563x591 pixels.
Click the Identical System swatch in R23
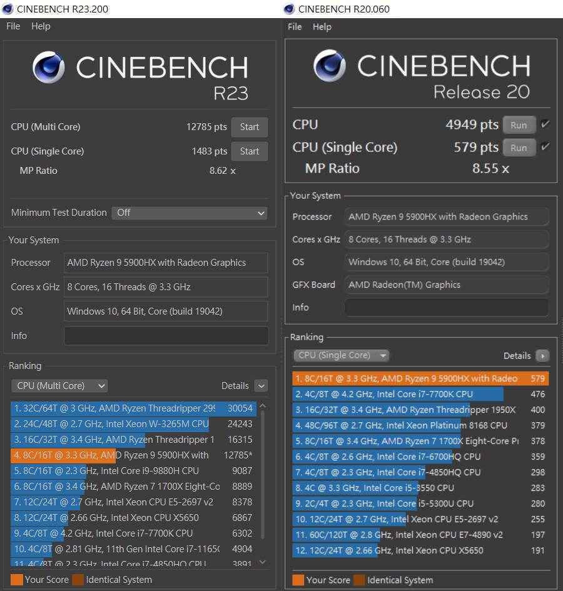[x=78, y=579]
